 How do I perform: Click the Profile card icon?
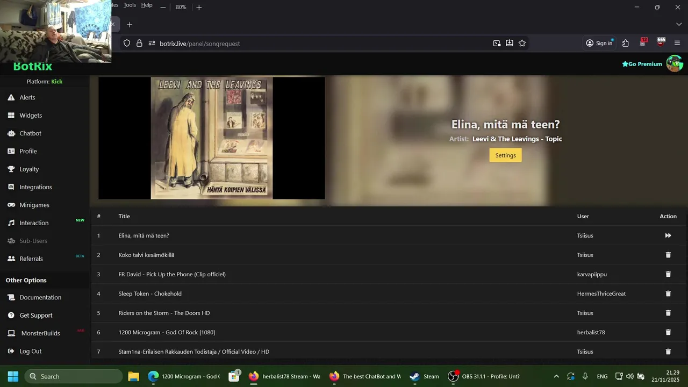click(x=11, y=151)
